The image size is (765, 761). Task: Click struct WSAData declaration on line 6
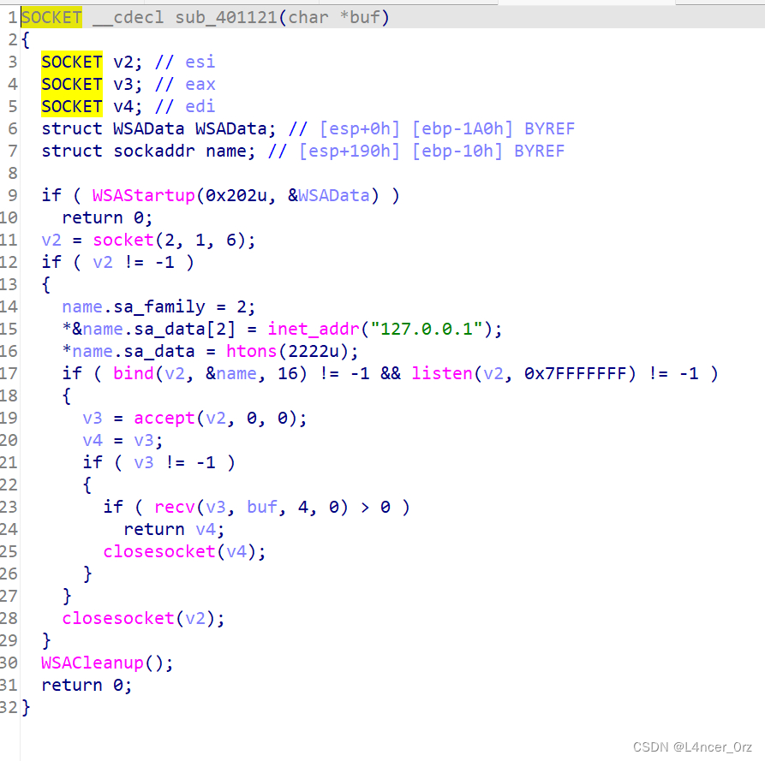coord(158,128)
